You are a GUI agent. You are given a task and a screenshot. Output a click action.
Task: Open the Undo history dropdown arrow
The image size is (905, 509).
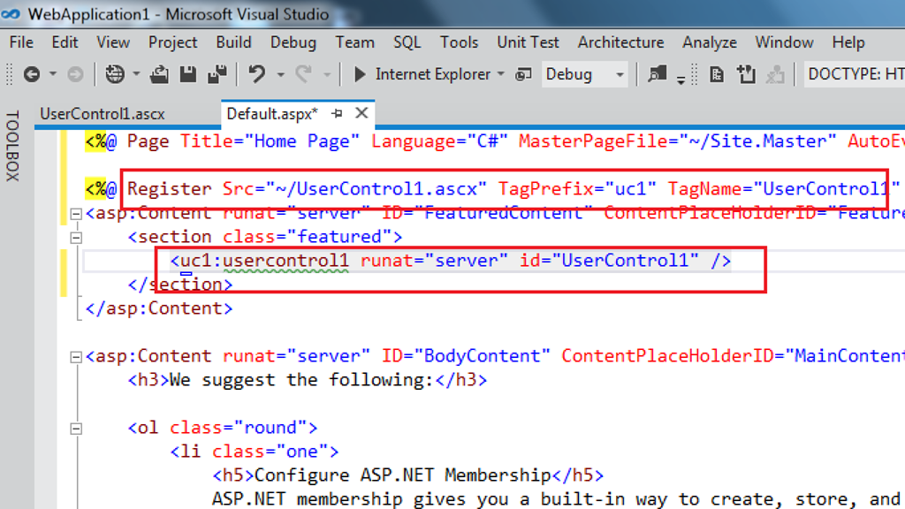click(280, 74)
